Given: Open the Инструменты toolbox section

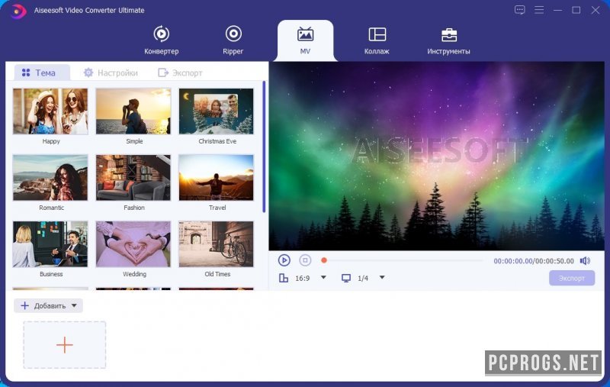Looking at the screenshot, I should point(448,40).
